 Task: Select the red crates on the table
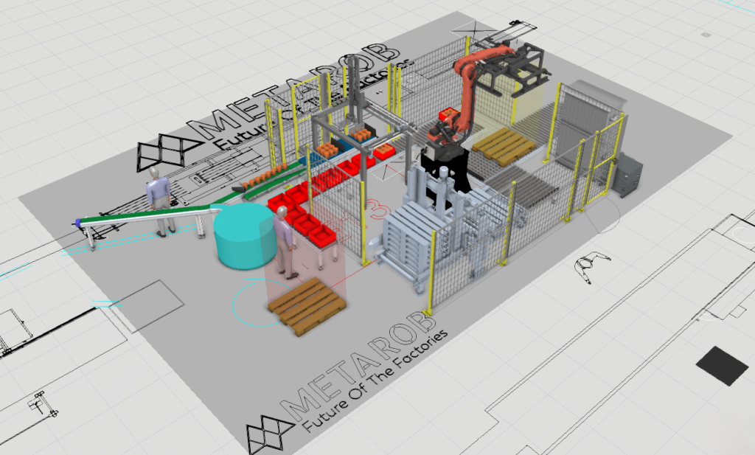tap(302, 214)
